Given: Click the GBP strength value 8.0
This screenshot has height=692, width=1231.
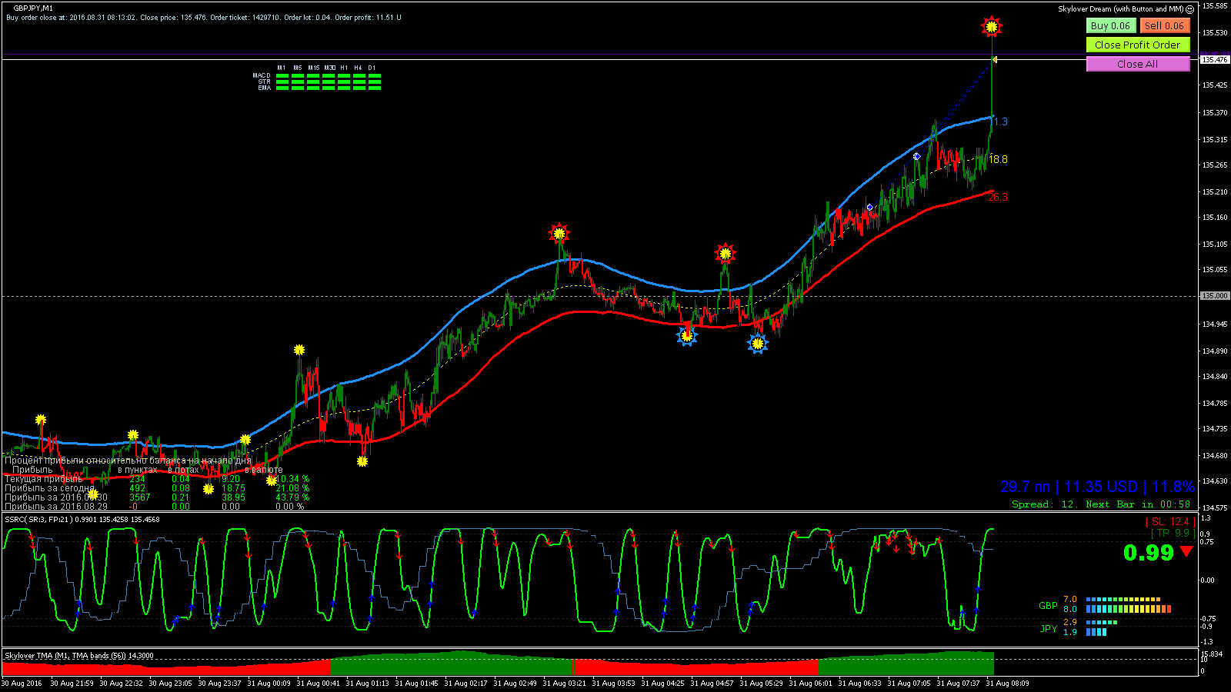Looking at the screenshot, I should pyautogui.click(x=1070, y=609).
